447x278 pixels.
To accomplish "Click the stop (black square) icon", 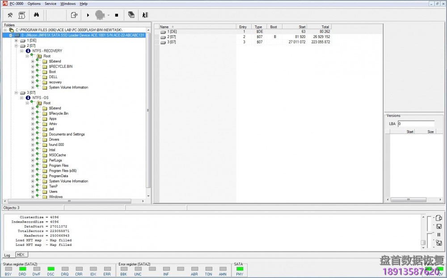I will pyautogui.click(x=116, y=15).
